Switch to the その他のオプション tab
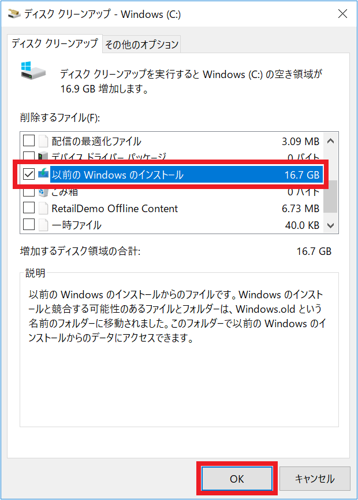 click(142, 44)
